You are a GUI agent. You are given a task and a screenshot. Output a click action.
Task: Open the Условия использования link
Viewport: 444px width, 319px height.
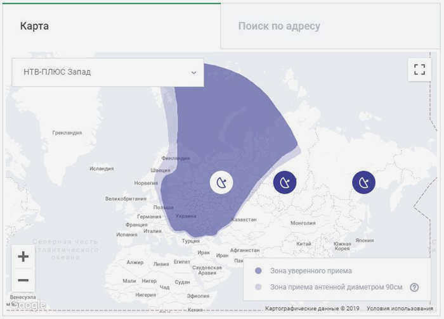click(x=400, y=308)
